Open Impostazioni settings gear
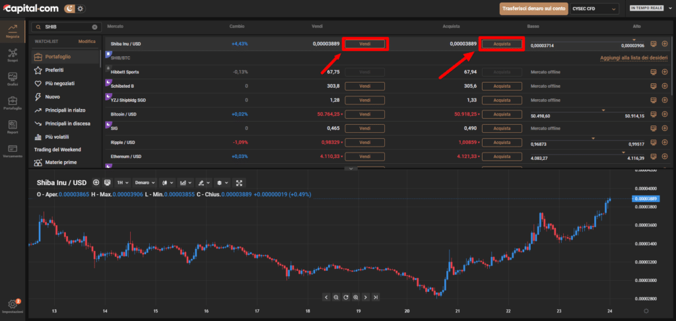 [13, 305]
